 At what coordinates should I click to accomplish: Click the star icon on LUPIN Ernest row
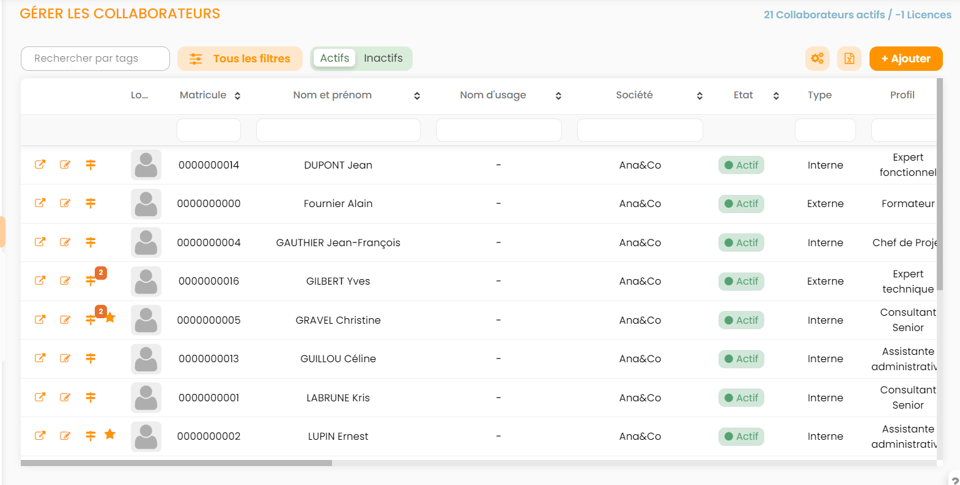(110, 434)
